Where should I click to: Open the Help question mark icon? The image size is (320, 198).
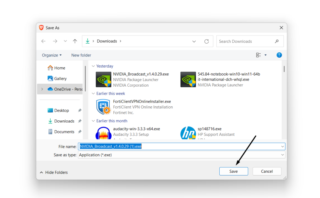pos(279,55)
